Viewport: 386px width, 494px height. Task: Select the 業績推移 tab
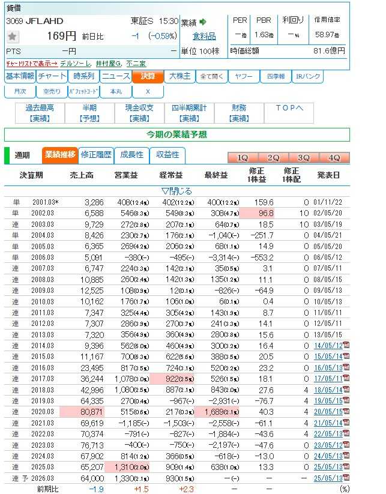click(x=60, y=155)
